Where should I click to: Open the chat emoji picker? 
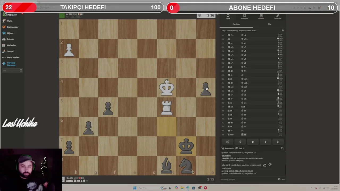pyautogui.click(x=279, y=179)
